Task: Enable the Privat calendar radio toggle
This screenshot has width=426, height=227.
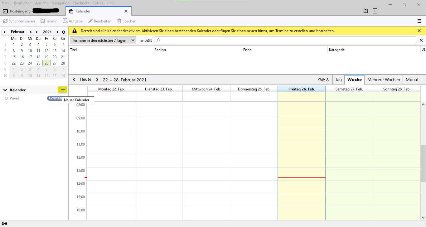Action: 6,98
